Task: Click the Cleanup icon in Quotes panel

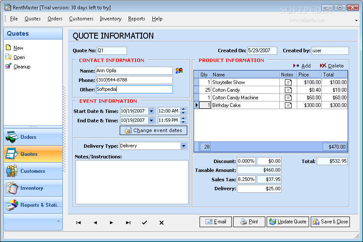Action: coord(8,66)
